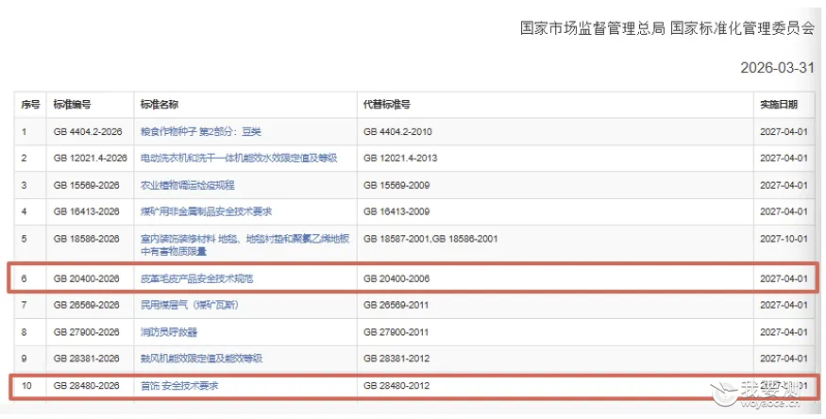Open the 室内装饰装修材料 地毯 standard link
826x419 pixels.
pos(244,244)
